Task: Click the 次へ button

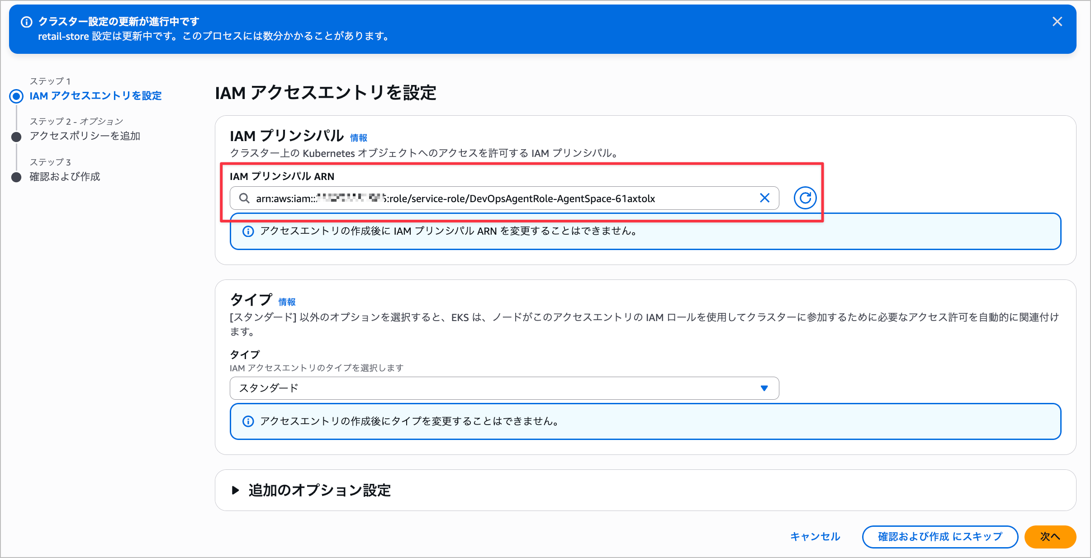Action: tap(1050, 537)
